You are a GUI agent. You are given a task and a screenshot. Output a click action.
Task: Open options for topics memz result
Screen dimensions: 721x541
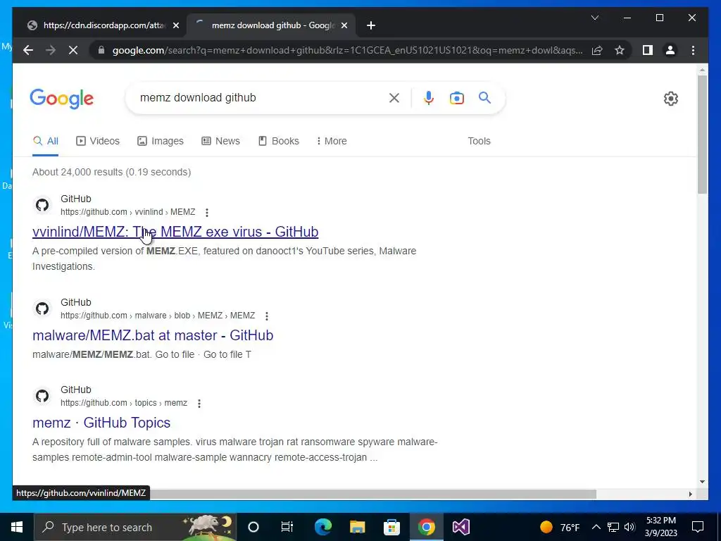(x=199, y=404)
